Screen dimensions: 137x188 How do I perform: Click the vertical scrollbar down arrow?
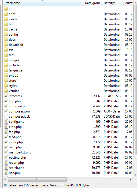coord(135,175)
